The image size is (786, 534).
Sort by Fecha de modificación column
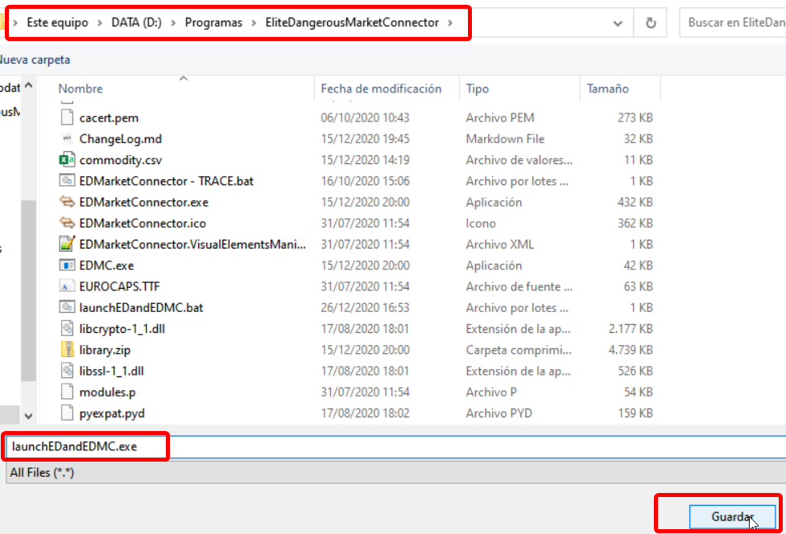tap(381, 88)
